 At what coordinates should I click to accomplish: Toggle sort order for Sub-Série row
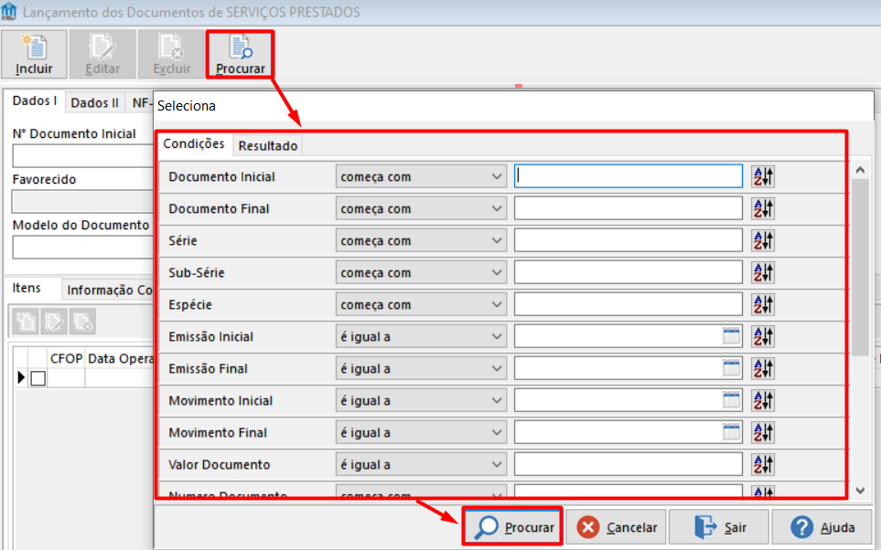click(763, 273)
